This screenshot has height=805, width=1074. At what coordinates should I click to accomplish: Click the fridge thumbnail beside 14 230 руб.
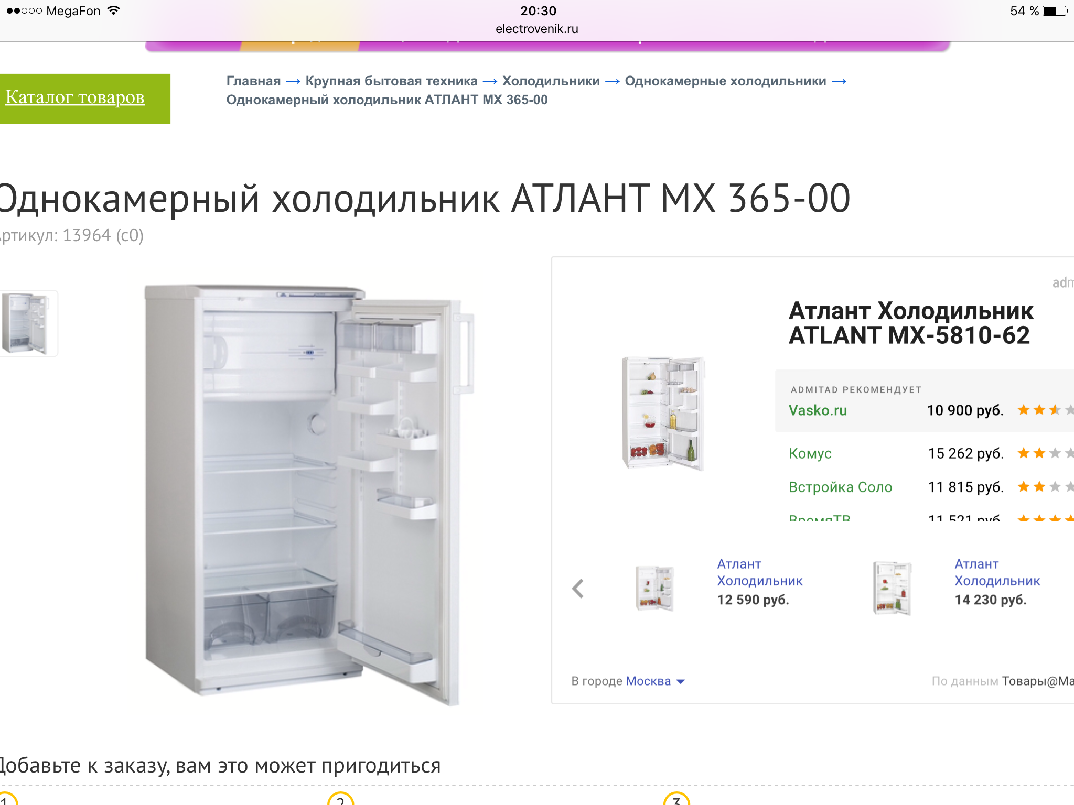[x=892, y=588]
